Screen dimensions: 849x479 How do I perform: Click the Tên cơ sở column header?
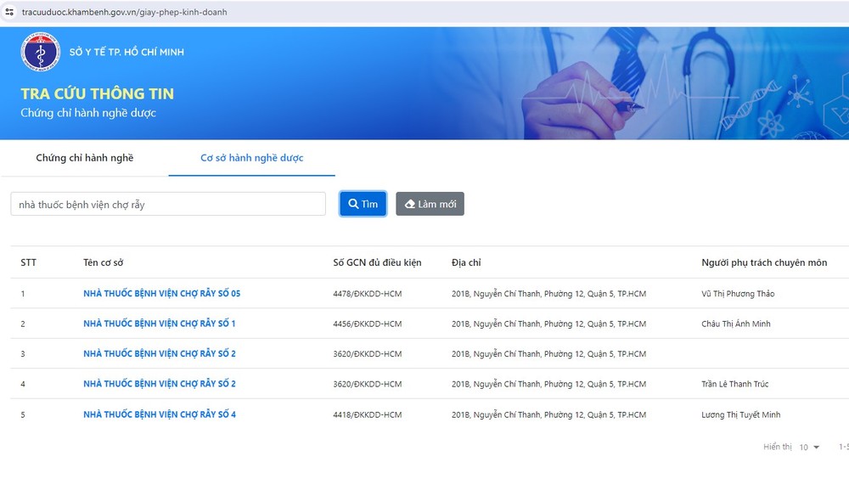[103, 262]
